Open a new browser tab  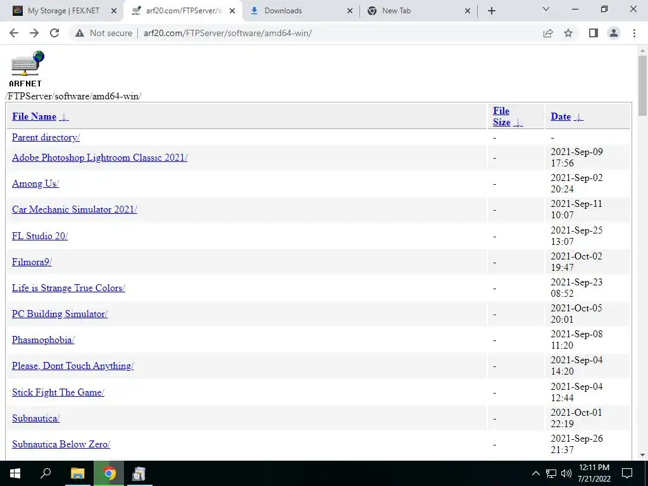pyautogui.click(x=491, y=11)
